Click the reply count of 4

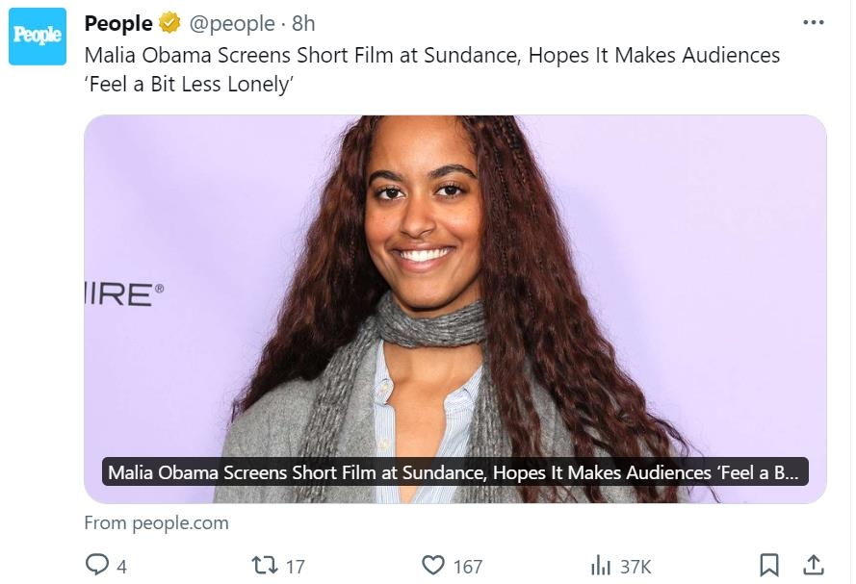click(x=121, y=567)
